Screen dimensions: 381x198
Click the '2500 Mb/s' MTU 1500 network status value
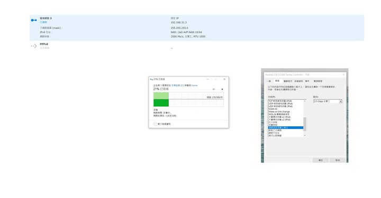(x=188, y=36)
